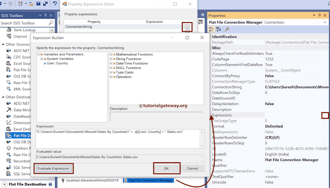This screenshot has height=188, width=330.
Task: Switch the Properties panel to categorized view
Action: 211,29
